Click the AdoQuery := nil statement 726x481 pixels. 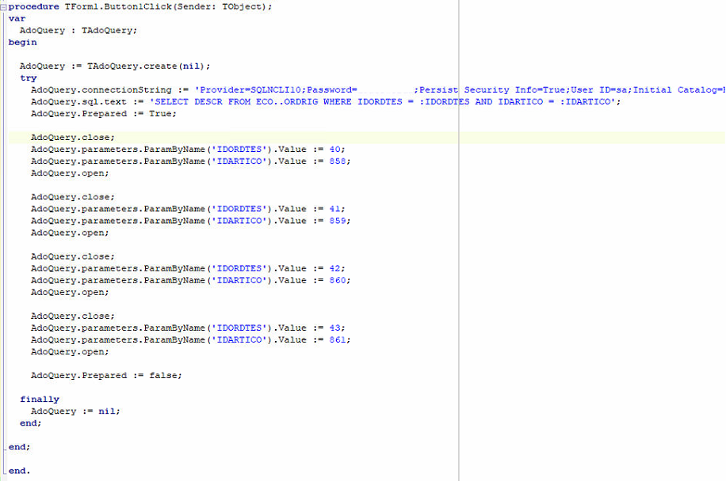click(75, 411)
